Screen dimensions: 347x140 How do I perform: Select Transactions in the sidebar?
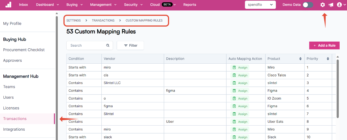coord(27,119)
